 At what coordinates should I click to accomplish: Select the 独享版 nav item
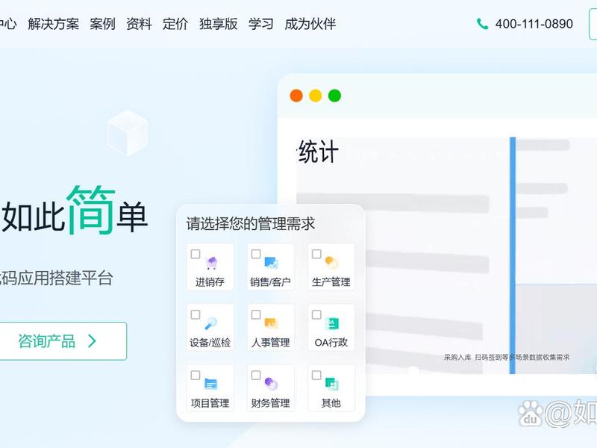point(218,24)
